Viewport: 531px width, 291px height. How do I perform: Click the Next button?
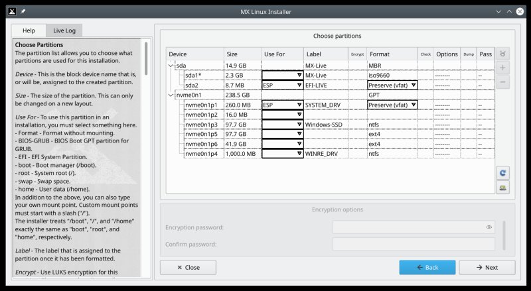(x=487, y=267)
